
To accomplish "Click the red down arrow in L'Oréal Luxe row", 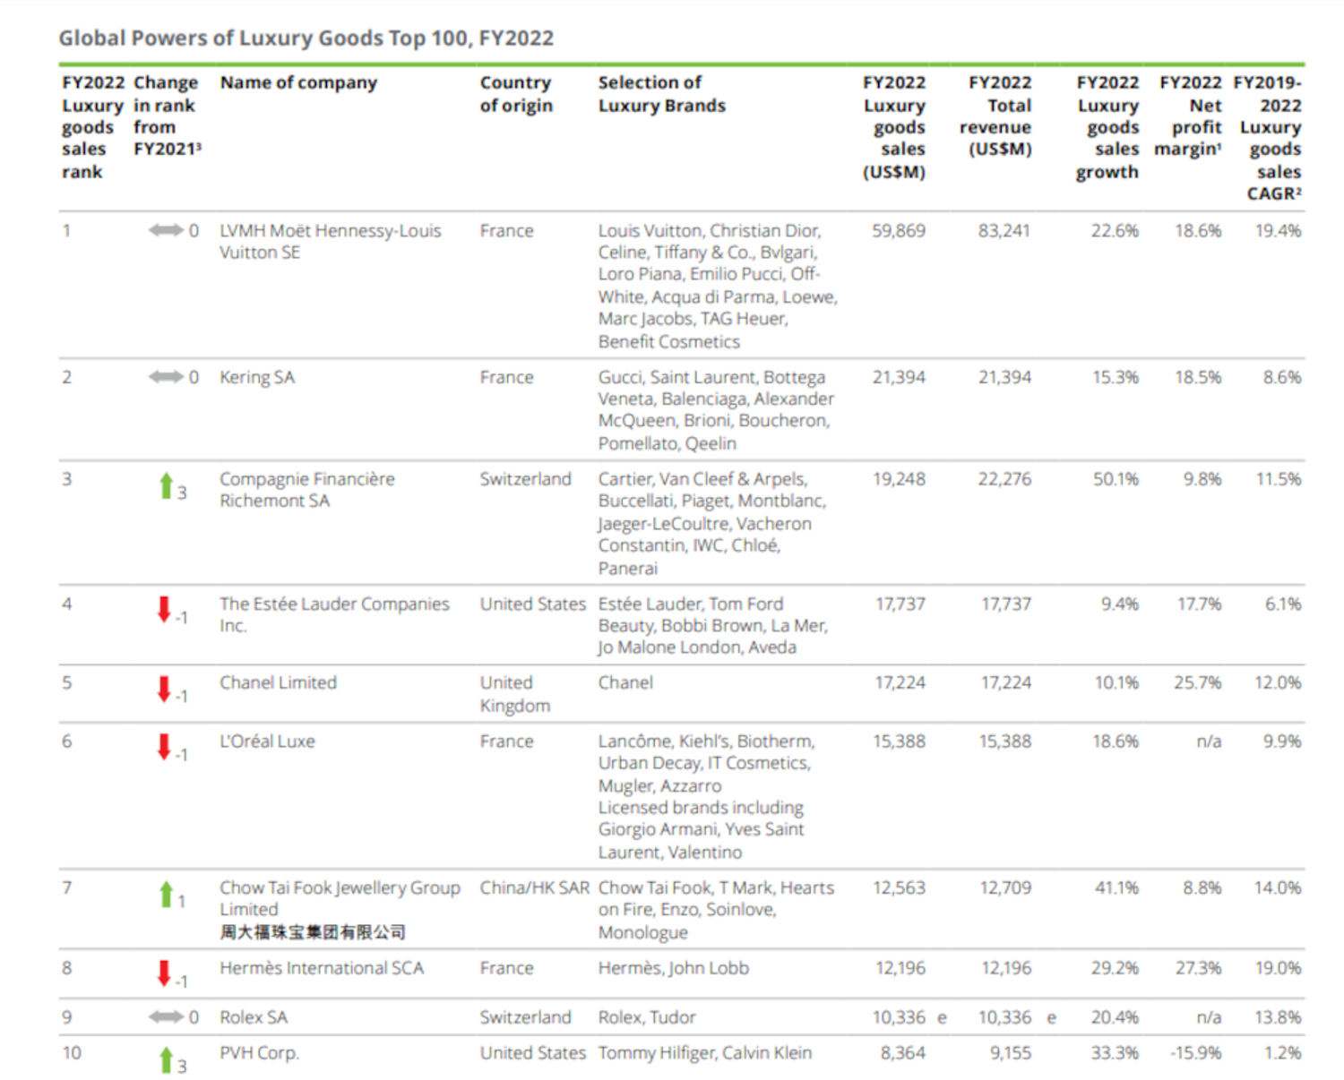I will click(x=164, y=747).
